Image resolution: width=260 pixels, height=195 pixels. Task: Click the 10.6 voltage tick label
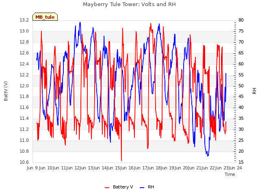click(24, 162)
